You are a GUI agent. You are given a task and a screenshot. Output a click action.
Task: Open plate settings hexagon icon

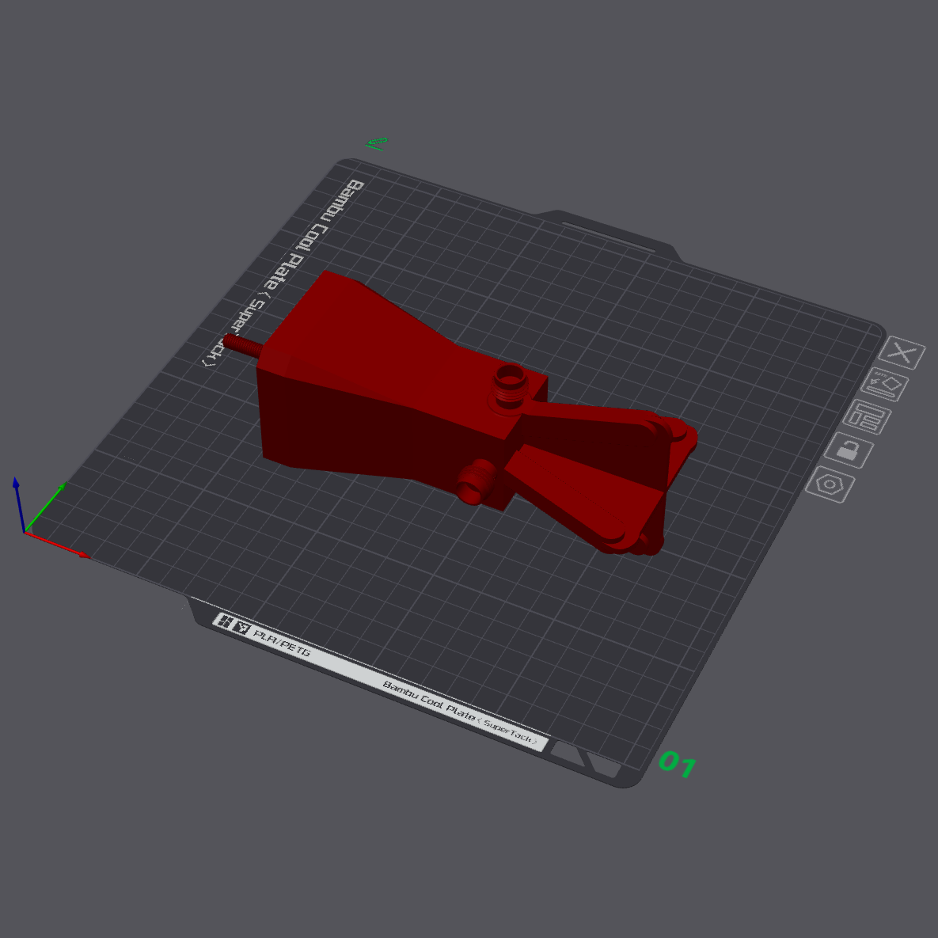(830, 484)
